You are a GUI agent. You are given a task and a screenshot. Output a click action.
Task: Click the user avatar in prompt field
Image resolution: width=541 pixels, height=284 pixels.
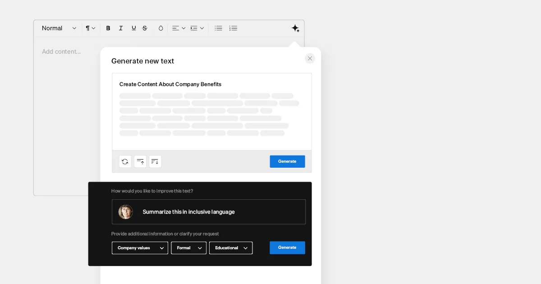(x=126, y=212)
